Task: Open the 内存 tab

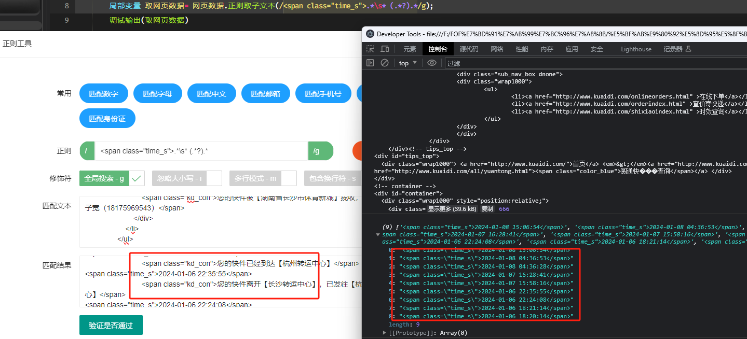Action: click(x=547, y=49)
